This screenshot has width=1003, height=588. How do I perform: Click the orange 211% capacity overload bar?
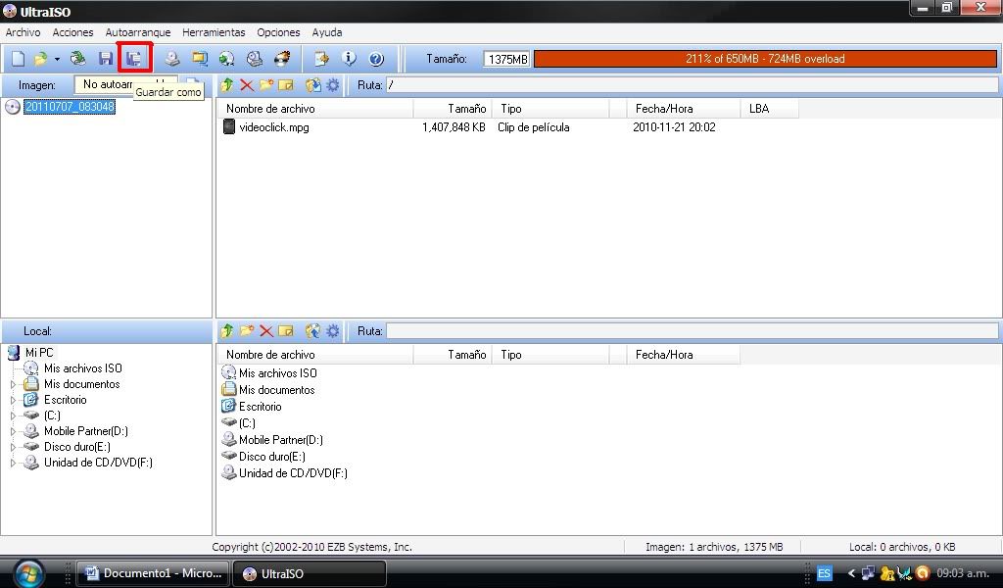click(x=766, y=59)
